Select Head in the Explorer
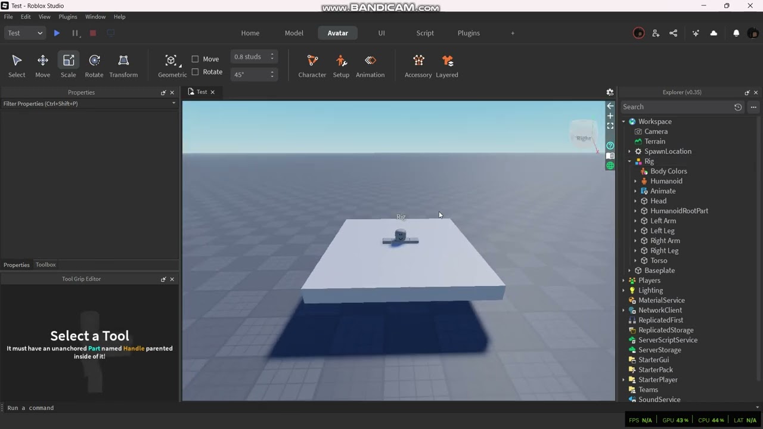763x429 pixels. tap(659, 201)
